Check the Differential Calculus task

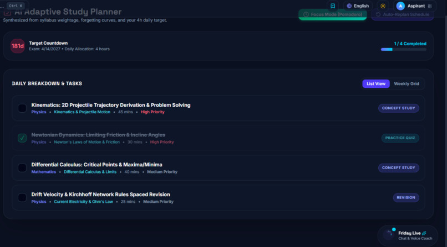[22, 168]
